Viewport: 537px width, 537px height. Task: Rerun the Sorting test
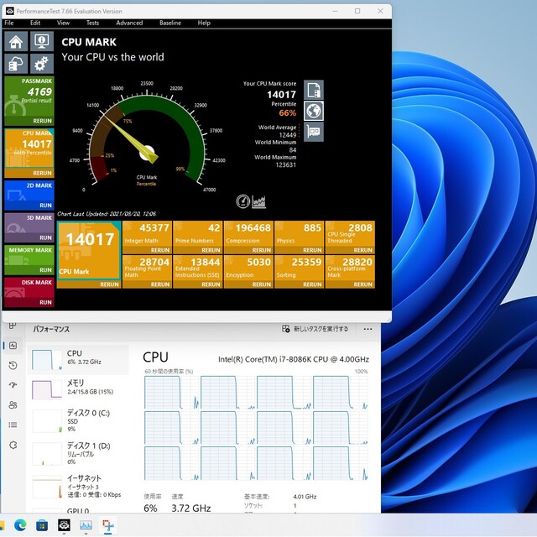(312, 284)
